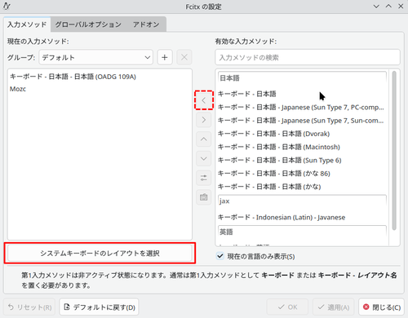Switch to グローバルオプション tab

point(88,24)
